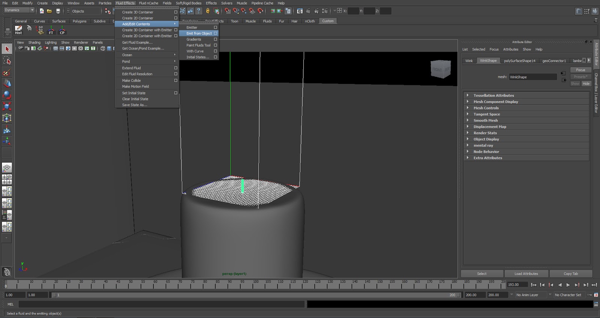Screen dimensions: 600x318
Task: Click Load Attributes button
Action: [526, 274]
